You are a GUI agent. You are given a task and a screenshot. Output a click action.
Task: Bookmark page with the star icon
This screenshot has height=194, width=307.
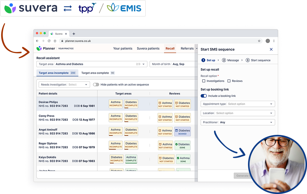(x=259, y=41)
